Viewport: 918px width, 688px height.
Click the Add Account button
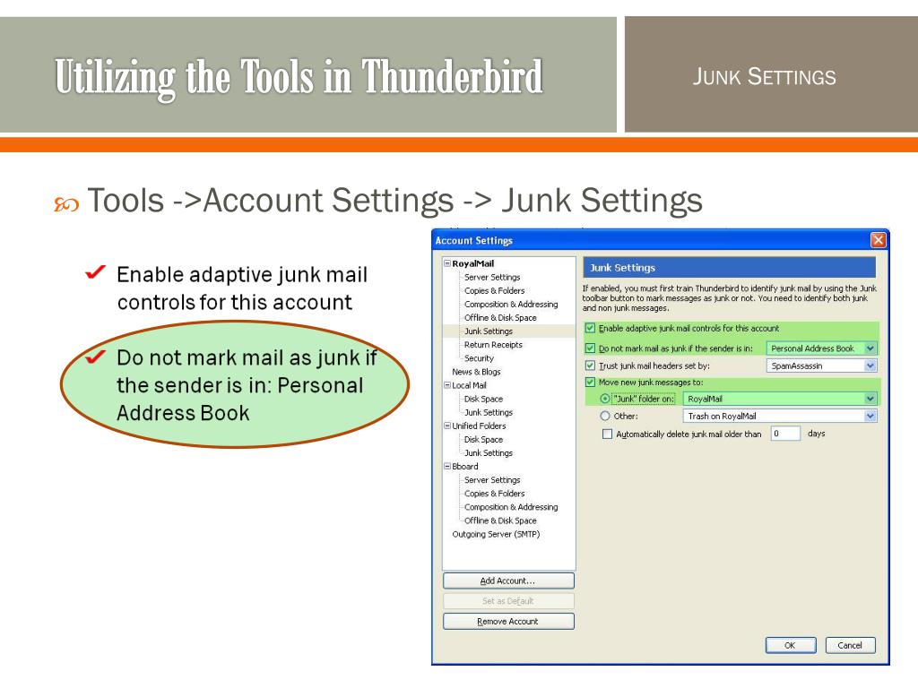tap(508, 580)
